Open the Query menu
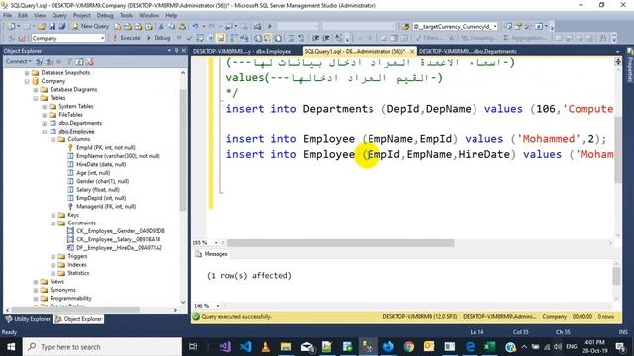Image resolution: width=634 pixels, height=356 pixels. [59, 16]
